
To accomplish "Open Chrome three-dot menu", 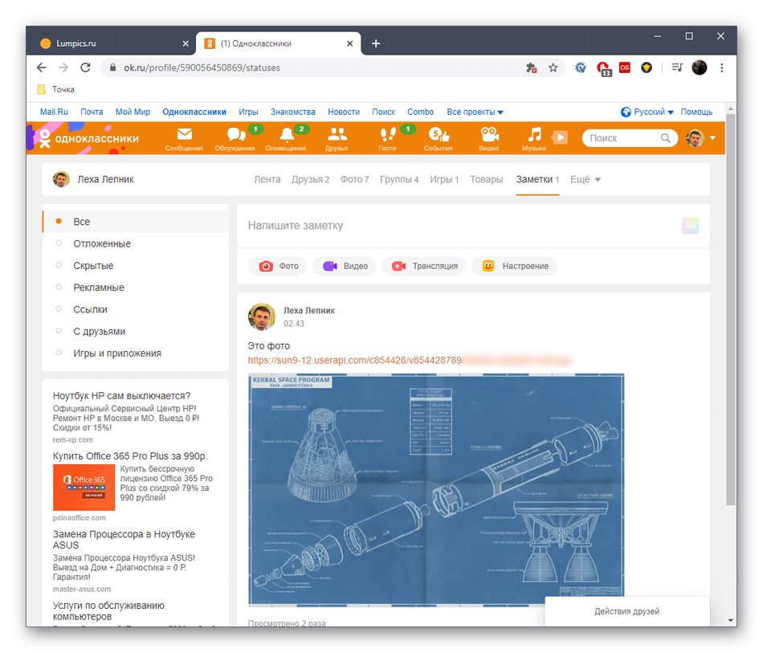I will (x=722, y=67).
